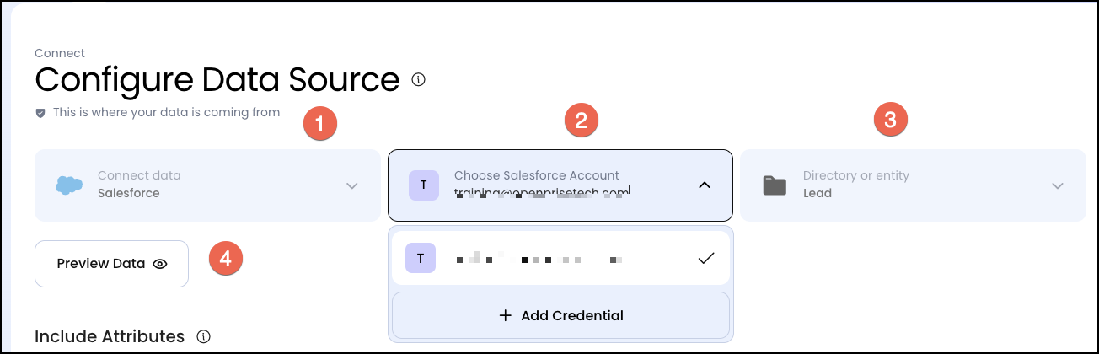
Task: Click the Add Credential button
Action: [560, 316]
